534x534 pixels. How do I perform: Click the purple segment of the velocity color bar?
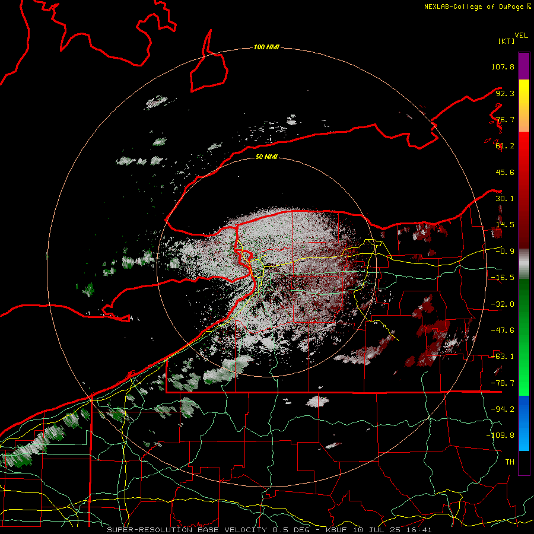click(524, 66)
